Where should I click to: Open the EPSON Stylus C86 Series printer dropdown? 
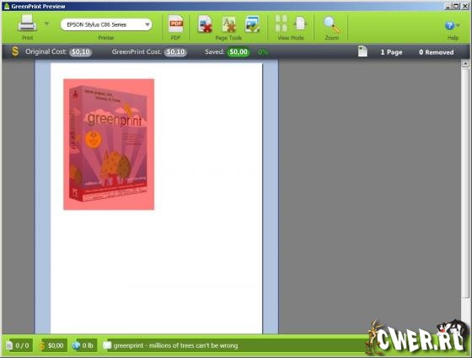[x=106, y=24]
